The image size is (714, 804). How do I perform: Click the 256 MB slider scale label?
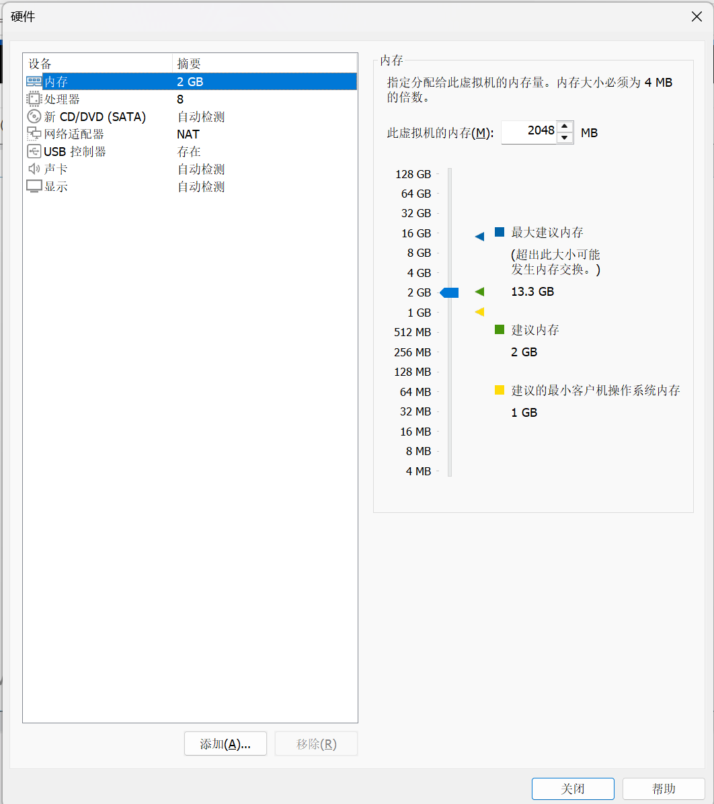click(412, 352)
